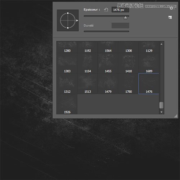Image resolution: width=180 pixels, height=180 pixels.
Task: Click the preset list scrollbar thumb
Action: (x=161, y=105)
